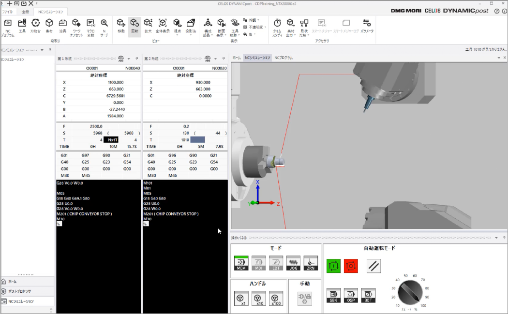Switch to the NCプログラム view tab
This screenshot has height=314, width=508.
(284, 57)
